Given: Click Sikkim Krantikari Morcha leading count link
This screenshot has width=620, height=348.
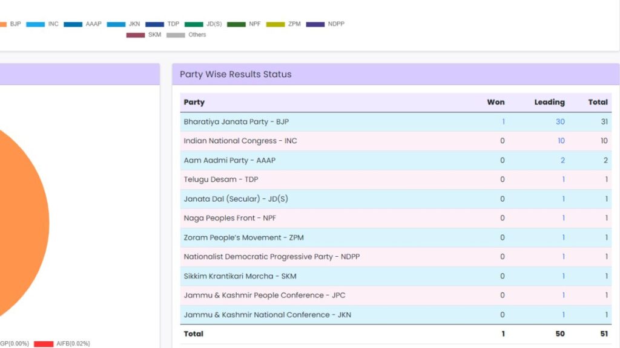Looking at the screenshot, I should [x=563, y=276].
